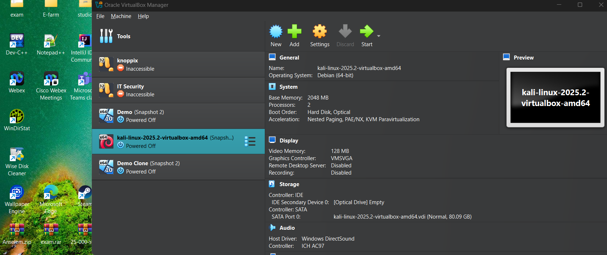607x255 pixels.
Task: Click the Display monitor icon
Action: click(x=272, y=140)
